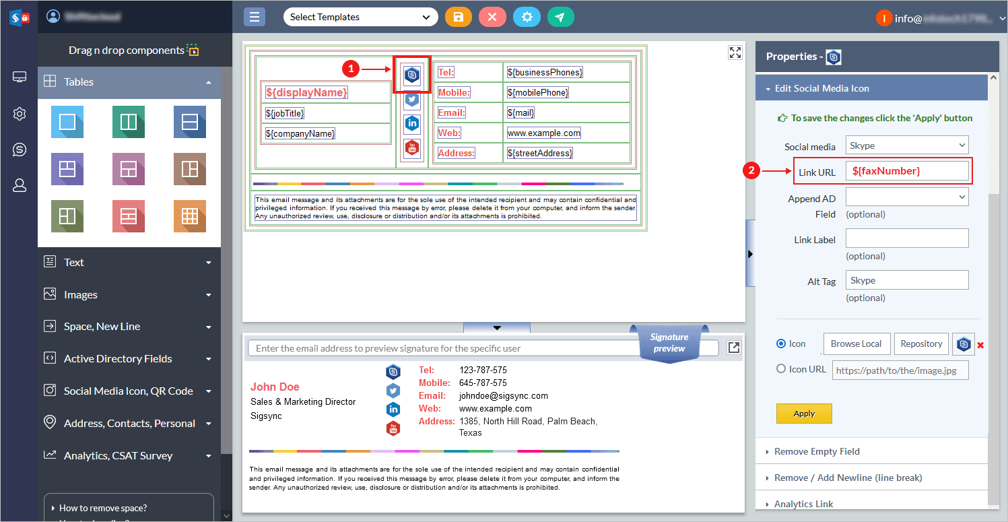Viewport: 1008px width, 522px height.
Task: Click the Link URL input field
Action: [x=906, y=171]
